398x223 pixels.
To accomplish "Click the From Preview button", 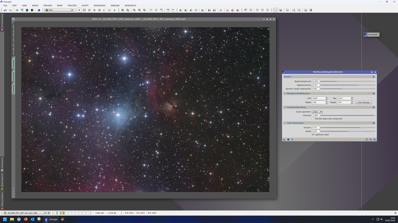I will pyautogui.click(x=364, y=102).
